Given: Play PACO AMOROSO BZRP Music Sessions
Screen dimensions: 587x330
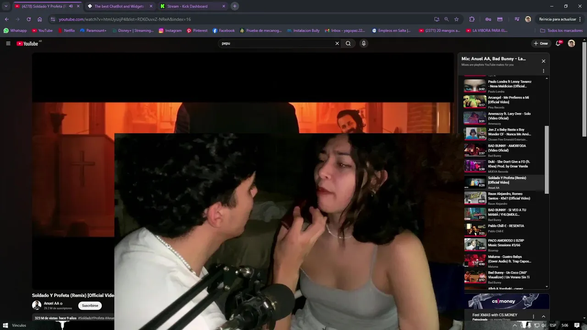Looking at the screenshot, I should point(504,245).
